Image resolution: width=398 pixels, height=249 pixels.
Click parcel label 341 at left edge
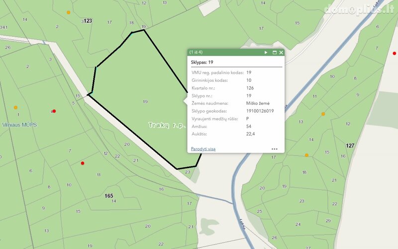pyautogui.click(x=4, y=27)
